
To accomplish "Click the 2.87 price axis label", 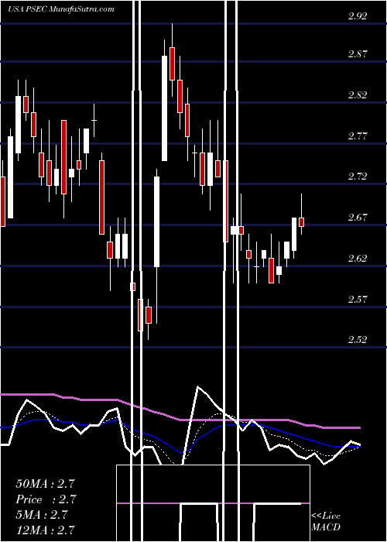I will [358, 54].
